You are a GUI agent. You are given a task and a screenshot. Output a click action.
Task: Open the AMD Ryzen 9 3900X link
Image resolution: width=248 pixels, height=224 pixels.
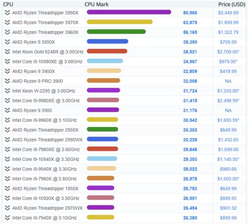tap(33, 71)
